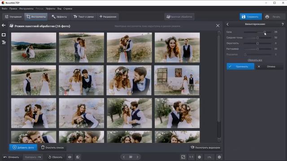Click the Очистить список button
The height and width of the screenshot is (161, 287).
pos(53,147)
